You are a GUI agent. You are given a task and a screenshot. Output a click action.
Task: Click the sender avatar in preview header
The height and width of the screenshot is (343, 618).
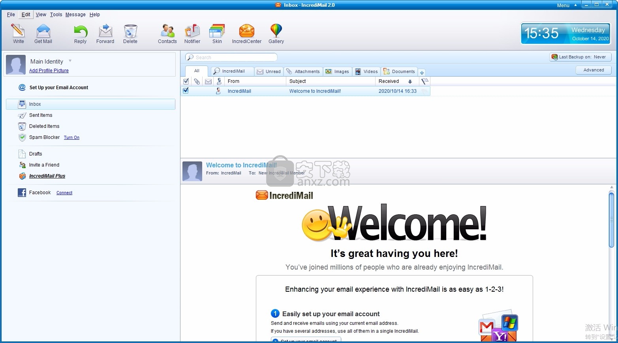[x=192, y=171]
